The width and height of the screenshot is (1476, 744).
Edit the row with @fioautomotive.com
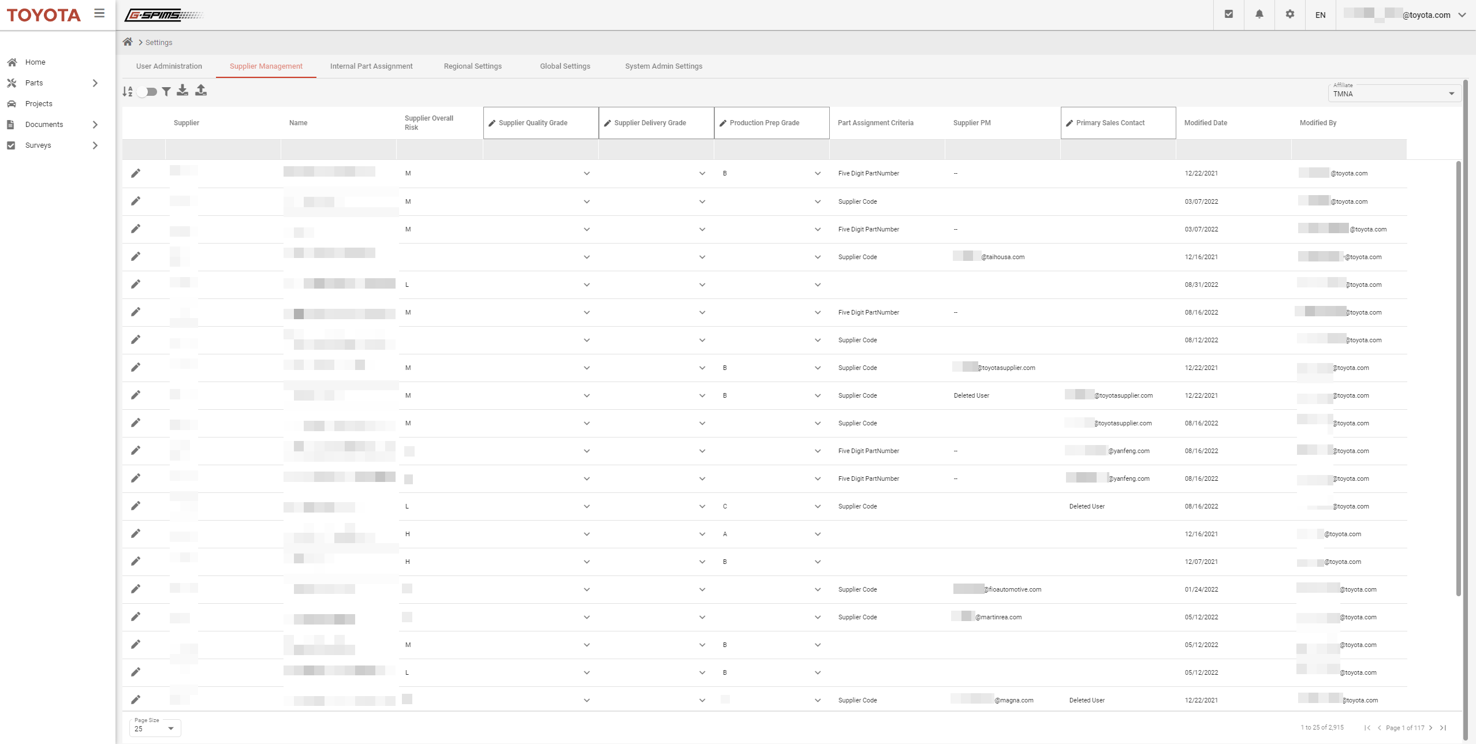click(136, 589)
